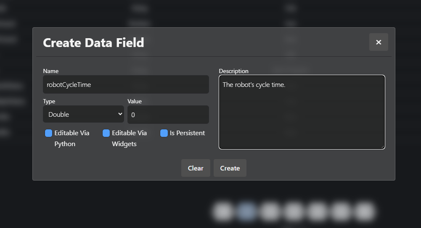Grab the Description text area resize handle
Screen dimensions: 421x228
point(382,147)
